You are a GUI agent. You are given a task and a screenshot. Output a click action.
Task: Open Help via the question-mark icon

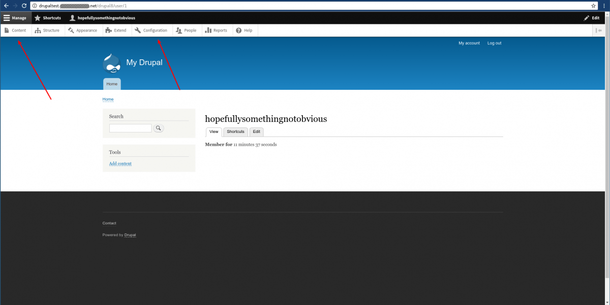237,30
